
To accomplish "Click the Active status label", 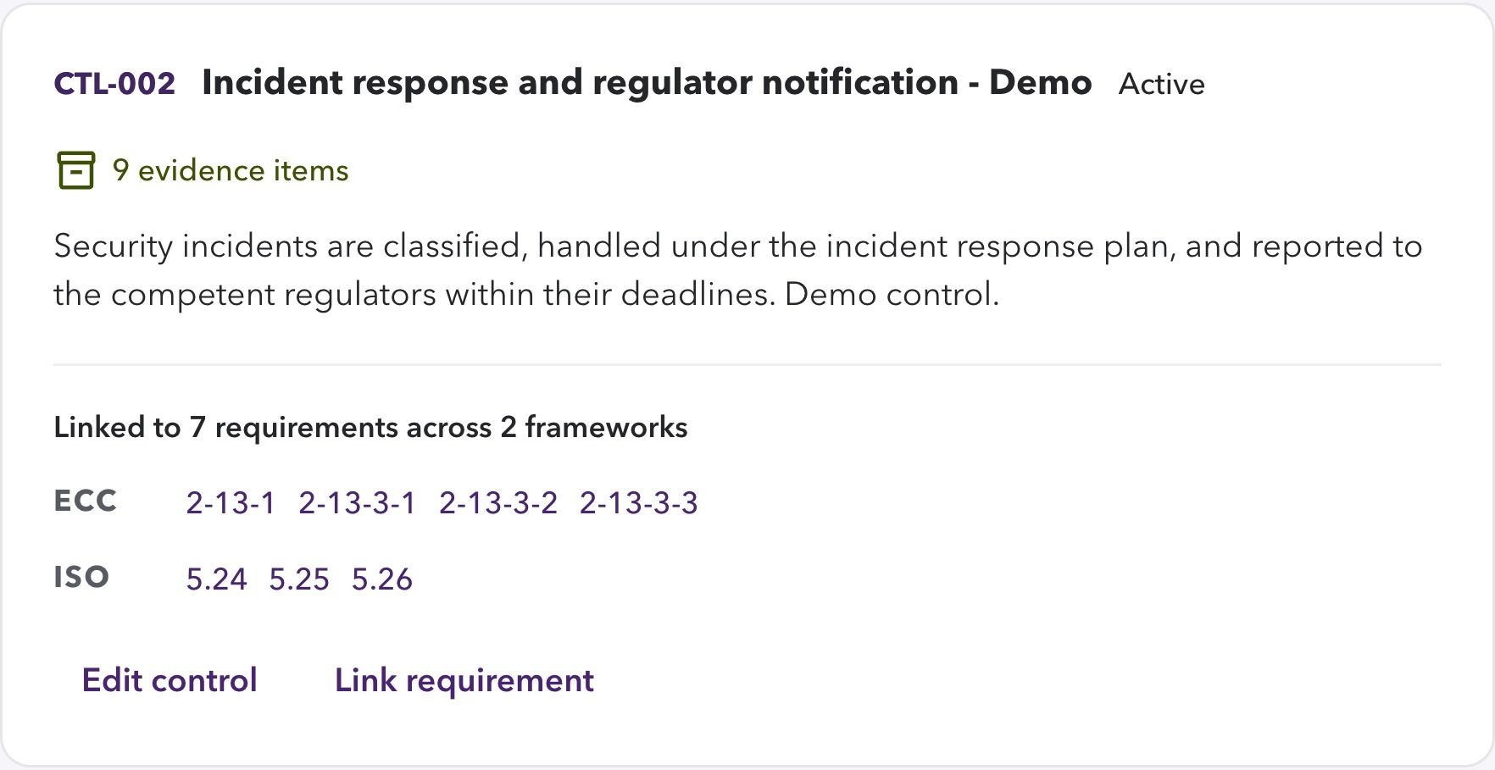I will point(1161,84).
